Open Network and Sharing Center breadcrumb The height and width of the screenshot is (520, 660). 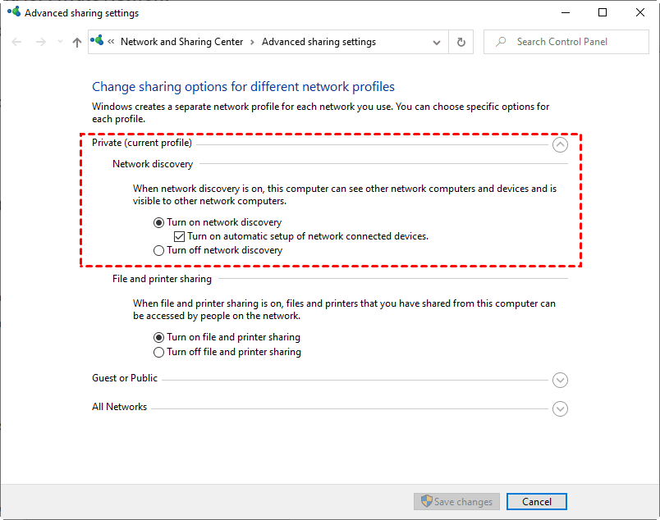(181, 42)
